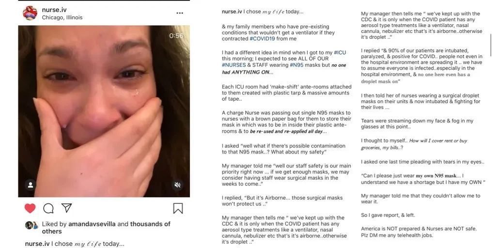Image resolution: width=496 pixels, height=248 pixels.
Task: Show tagged people on the video
Action: click(x=31, y=185)
